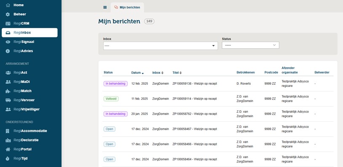Click the RegiCRM card icon
This screenshot has width=343, height=167.
(x=8, y=23)
